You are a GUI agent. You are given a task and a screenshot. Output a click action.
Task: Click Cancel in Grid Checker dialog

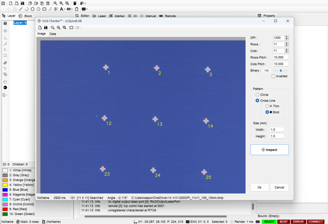(279, 187)
